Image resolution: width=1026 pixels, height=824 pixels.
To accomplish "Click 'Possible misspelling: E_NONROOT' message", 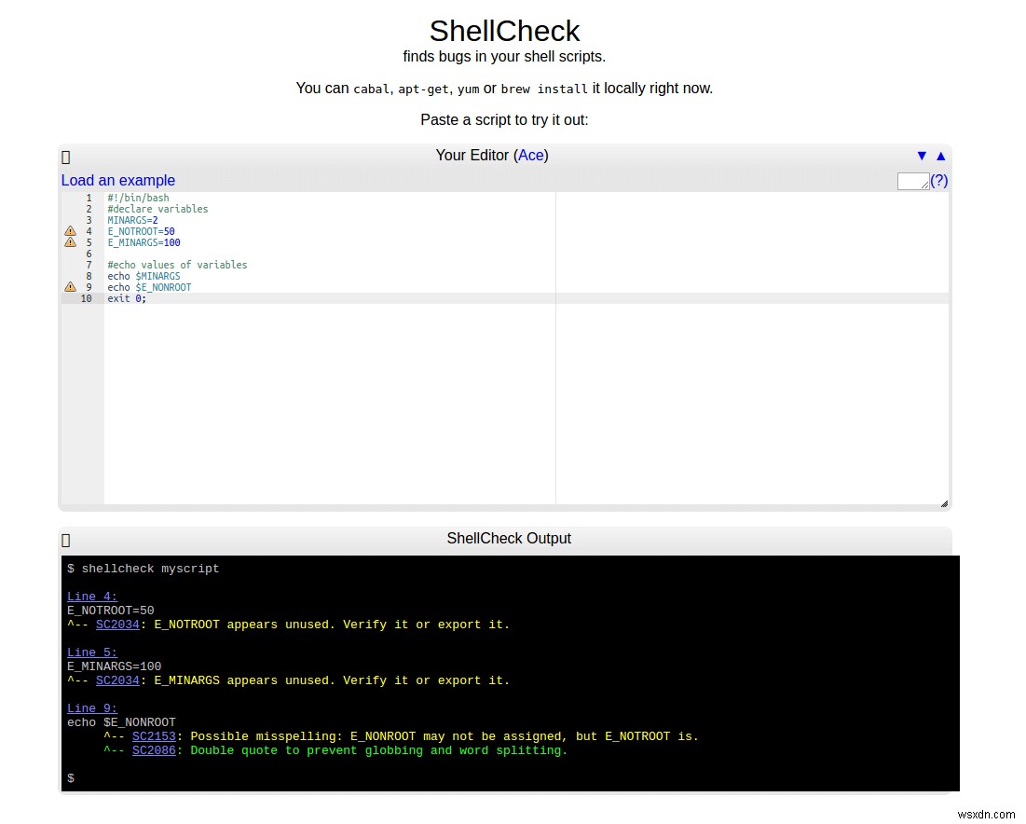I will click(445, 736).
